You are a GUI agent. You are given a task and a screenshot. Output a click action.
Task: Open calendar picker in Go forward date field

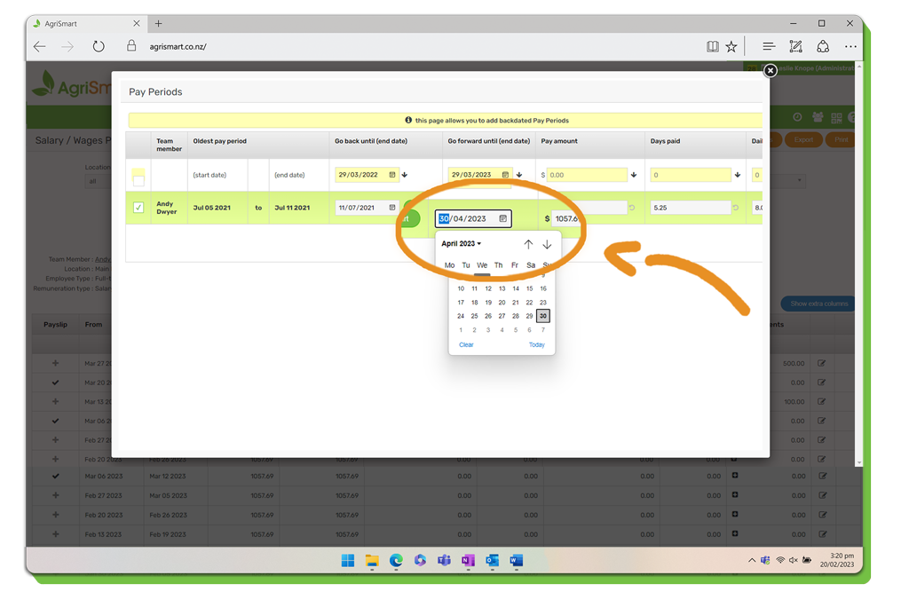[502, 219]
